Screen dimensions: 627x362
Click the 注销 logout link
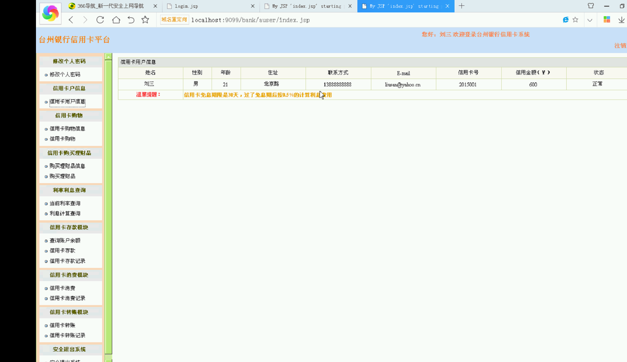[620, 46]
